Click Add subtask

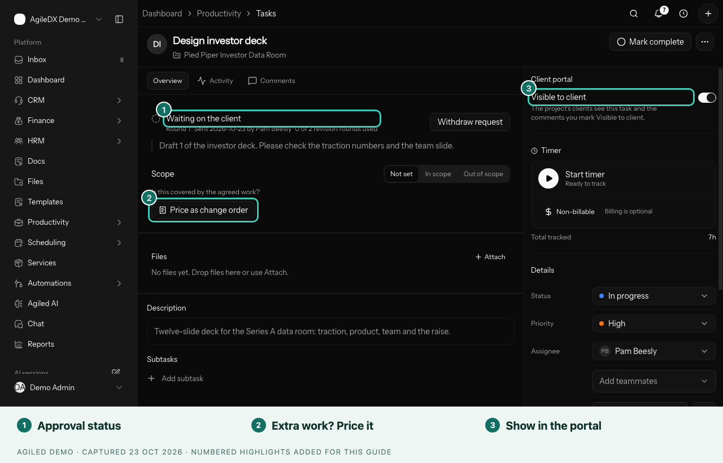[176, 379]
